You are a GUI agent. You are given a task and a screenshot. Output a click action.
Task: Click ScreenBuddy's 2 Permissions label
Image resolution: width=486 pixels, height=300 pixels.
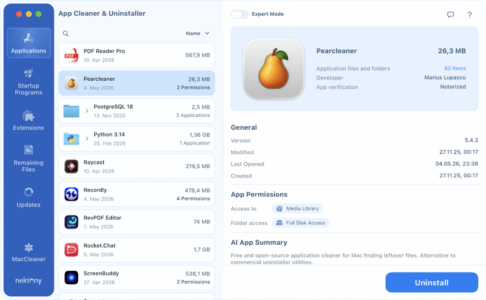point(193,282)
